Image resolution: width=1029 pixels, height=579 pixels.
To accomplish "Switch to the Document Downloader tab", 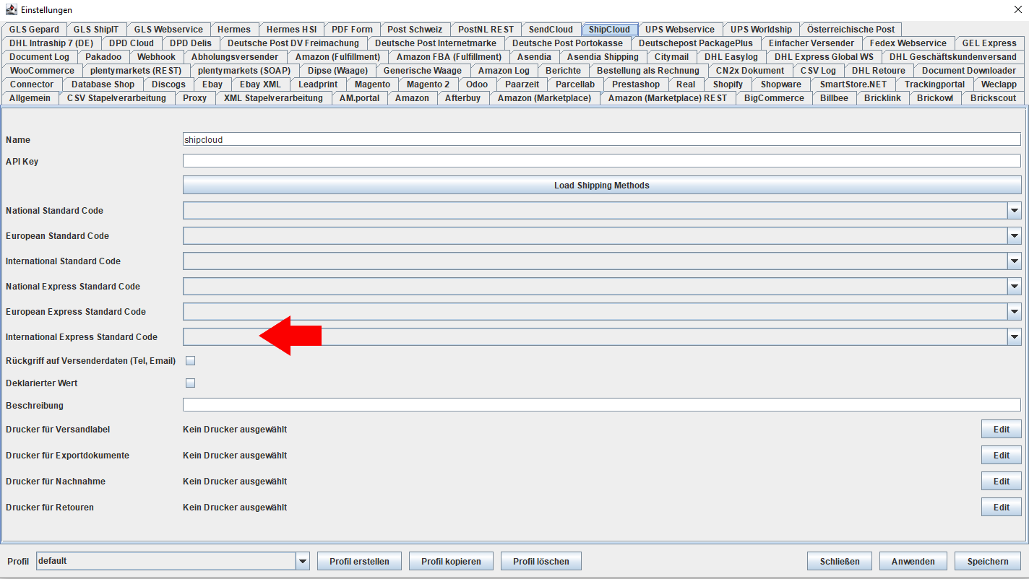I will [968, 71].
